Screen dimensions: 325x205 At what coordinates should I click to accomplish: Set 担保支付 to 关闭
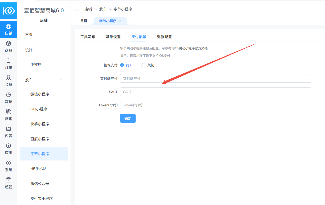click(144, 65)
